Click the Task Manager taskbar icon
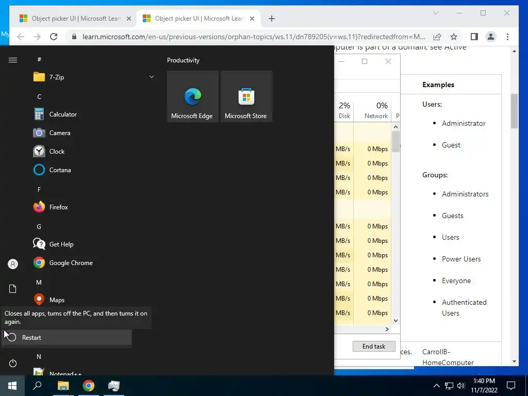 tap(114, 386)
